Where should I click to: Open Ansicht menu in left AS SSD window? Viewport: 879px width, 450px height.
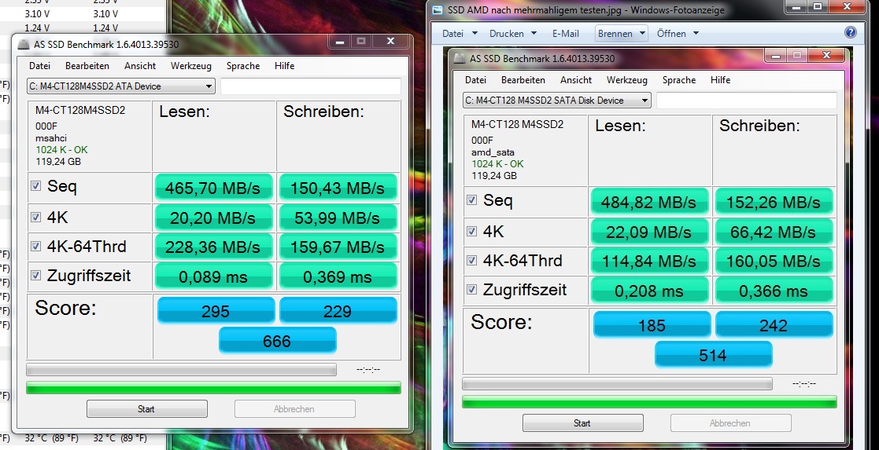tap(140, 65)
